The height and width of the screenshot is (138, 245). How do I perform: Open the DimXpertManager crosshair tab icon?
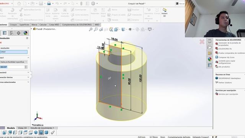(x=18, y=33)
